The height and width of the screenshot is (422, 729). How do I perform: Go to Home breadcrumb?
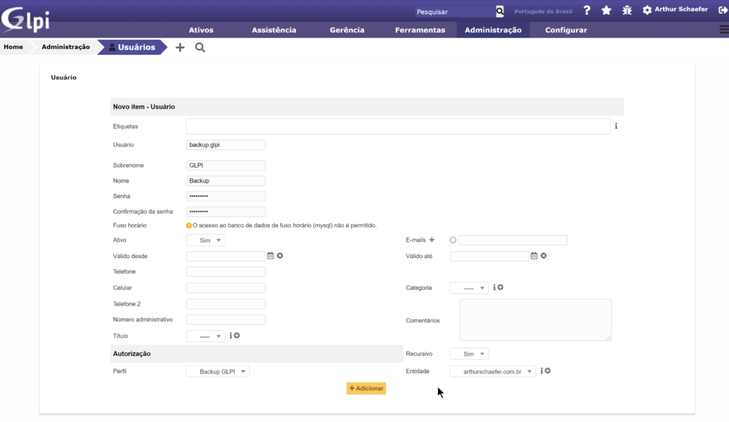point(14,47)
